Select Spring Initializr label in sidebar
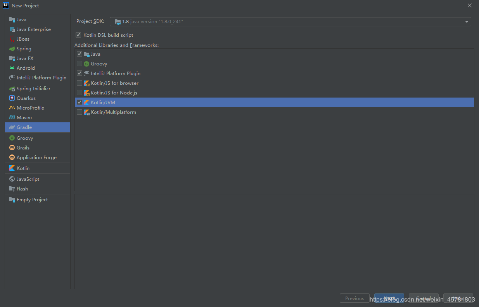Screen dimensions: 479x307 (33, 88)
